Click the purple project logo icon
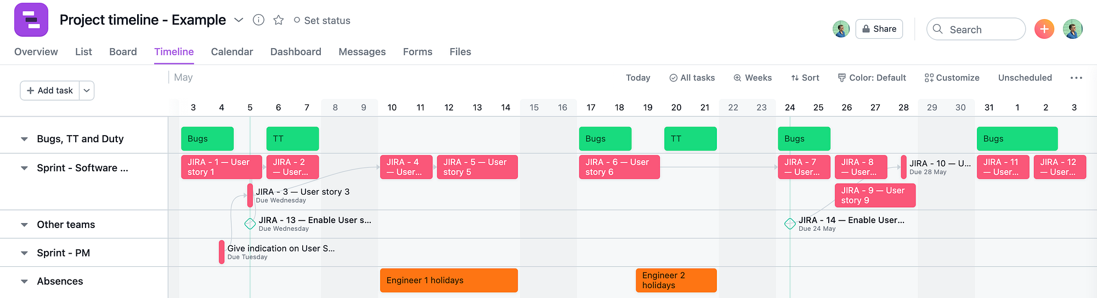This screenshot has height=298, width=1097. [x=31, y=20]
